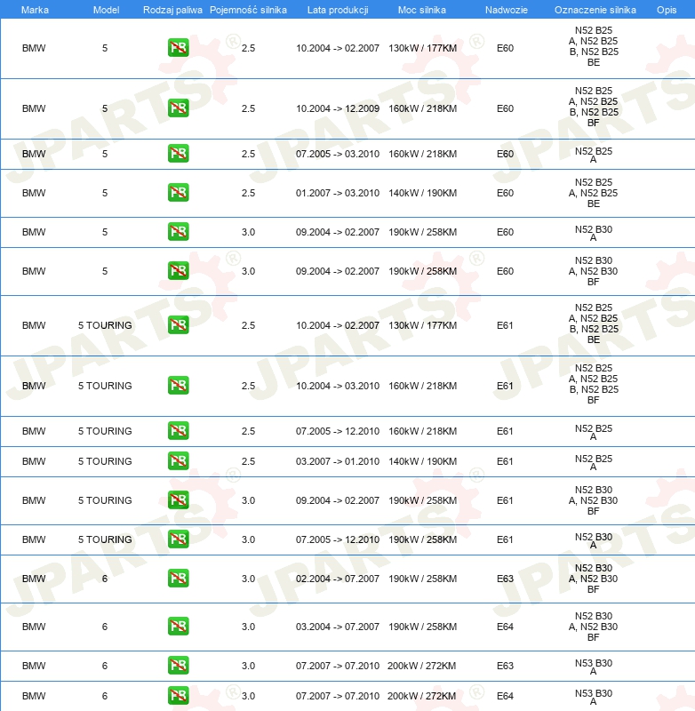This screenshot has width=695, height=711.
Task: Click the fuel icon in the 10.2004 -> 12.2009 row
Action: (178, 108)
